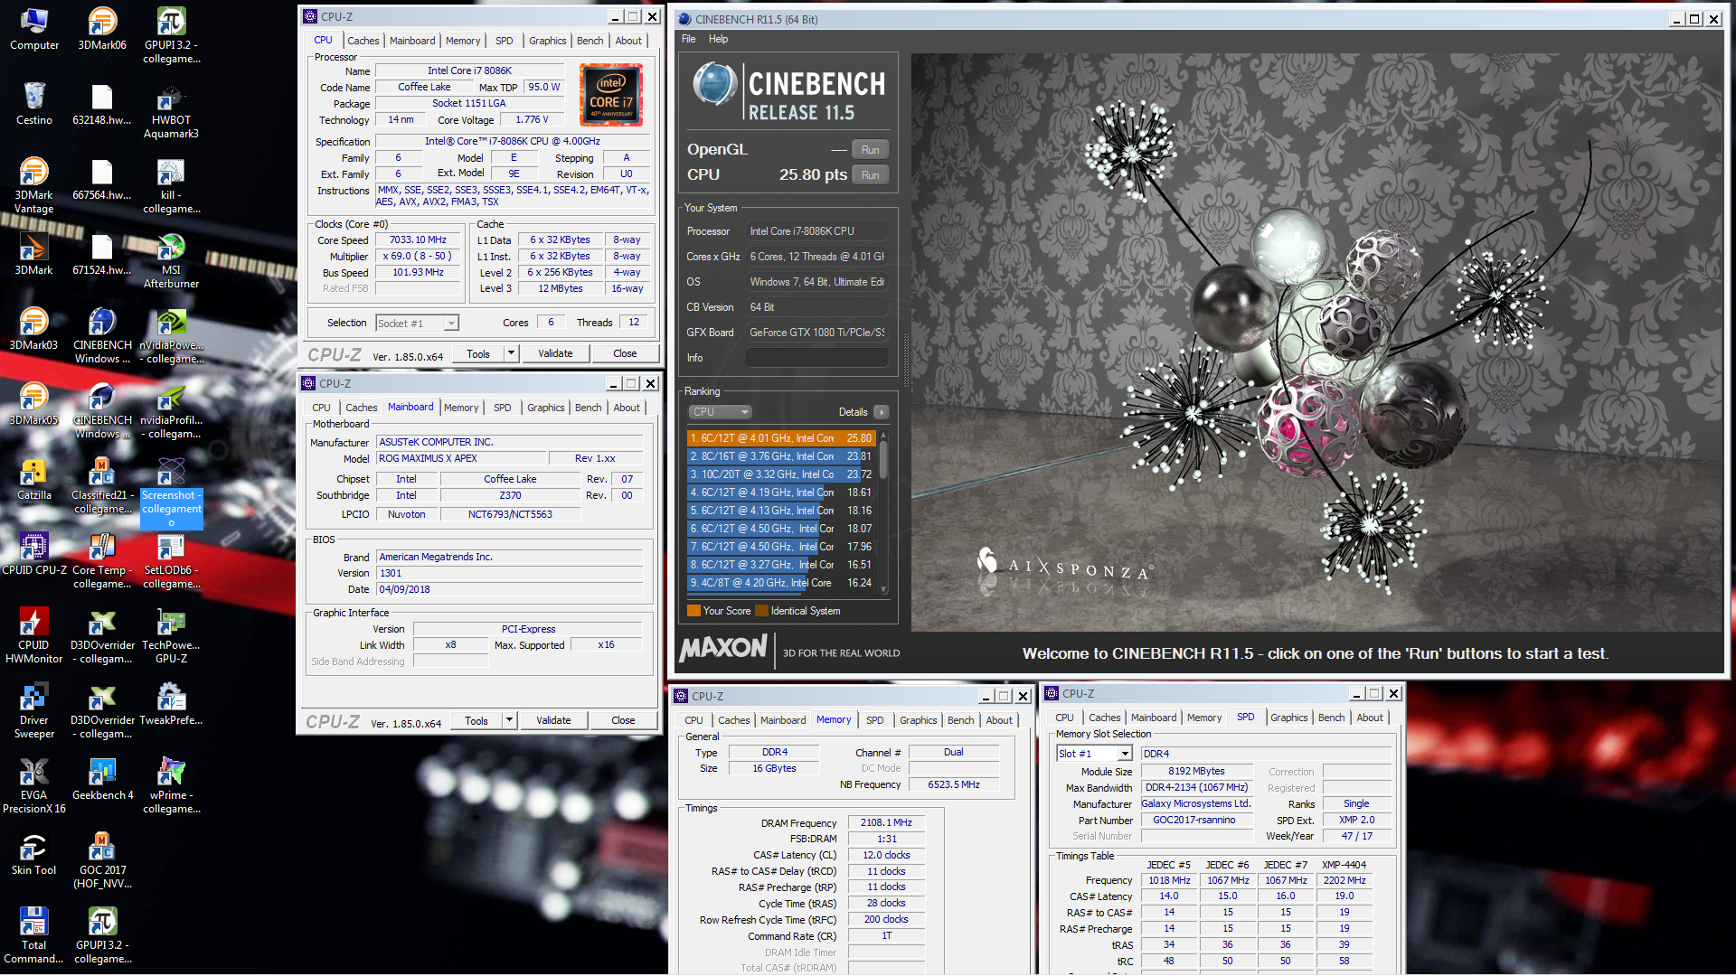Select the HWBOT Aquamark3 desktop icon
1736x976 pixels.
coord(171,111)
